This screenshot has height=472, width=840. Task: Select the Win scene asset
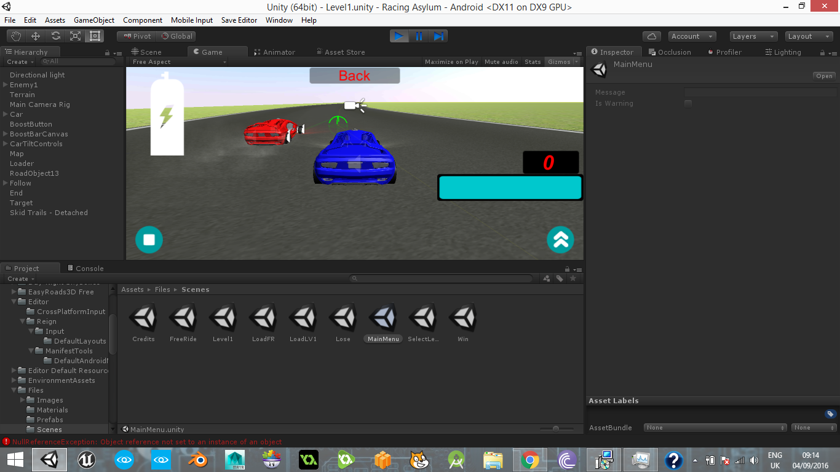(x=463, y=323)
